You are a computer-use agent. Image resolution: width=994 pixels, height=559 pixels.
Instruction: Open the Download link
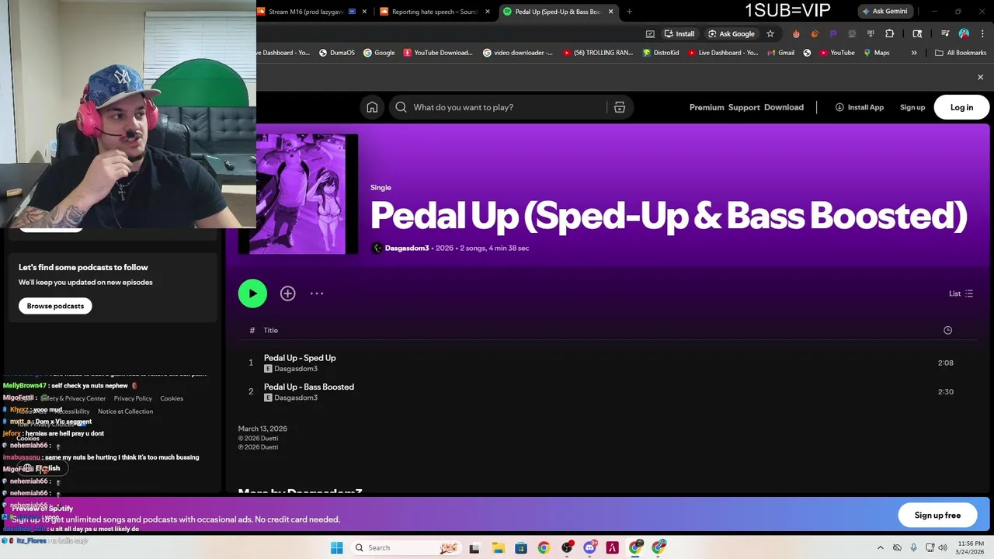pyautogui.click(x=784, y=107)
